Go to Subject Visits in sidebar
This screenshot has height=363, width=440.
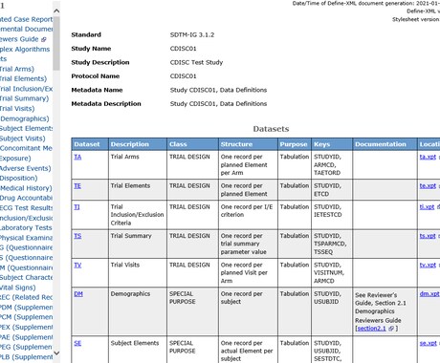(x=23, y=139)
